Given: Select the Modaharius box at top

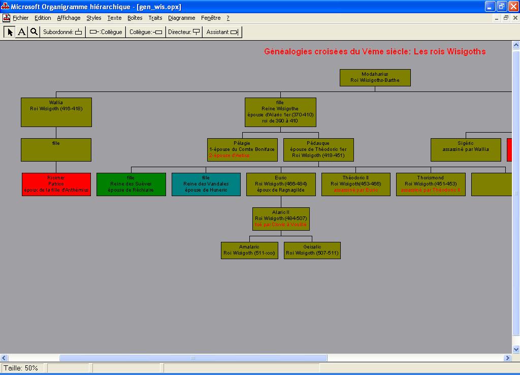Looking at the screenshot, I should coord(375,77).
